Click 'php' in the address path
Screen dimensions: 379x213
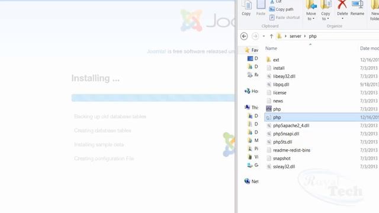pos(313,36)
